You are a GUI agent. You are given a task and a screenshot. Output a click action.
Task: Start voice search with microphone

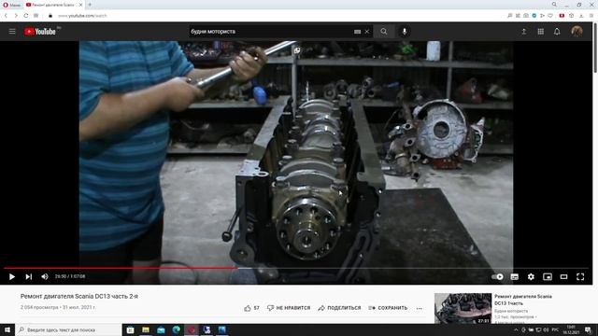click(x=405, y=32)
